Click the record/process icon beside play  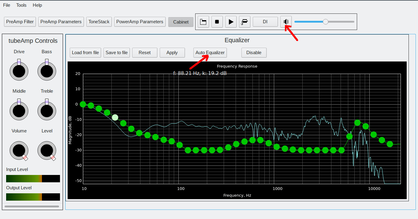pyautogui.click(x=245, y=22)
